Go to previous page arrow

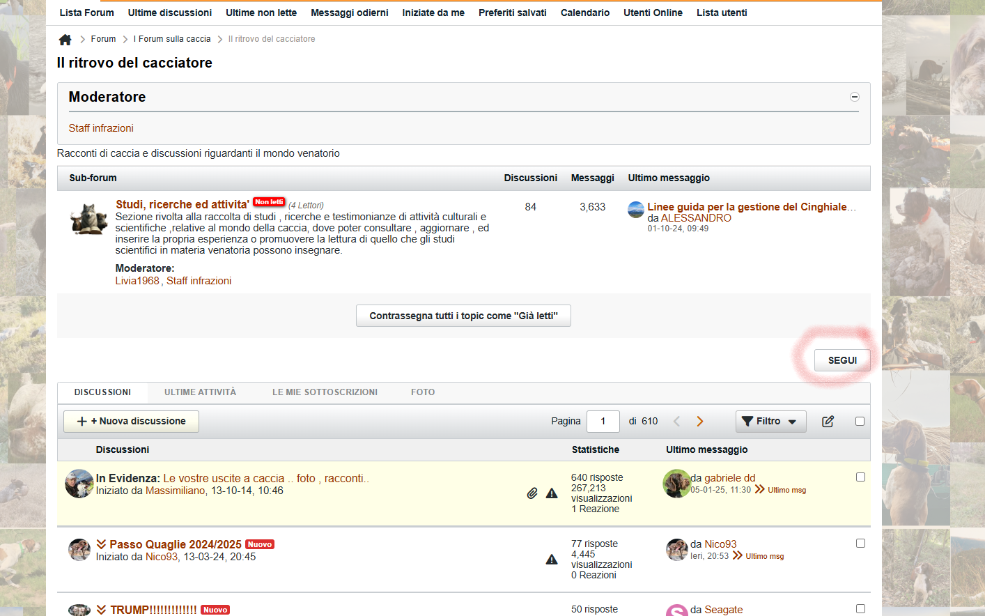point(676,422)
